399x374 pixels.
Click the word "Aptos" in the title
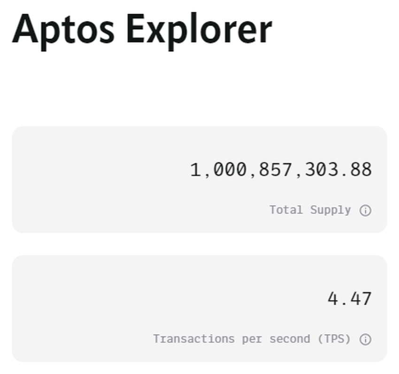coord(63,29)
